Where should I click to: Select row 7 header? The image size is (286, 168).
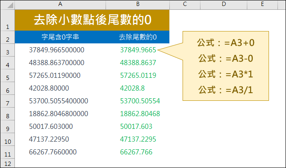point(8,101)
